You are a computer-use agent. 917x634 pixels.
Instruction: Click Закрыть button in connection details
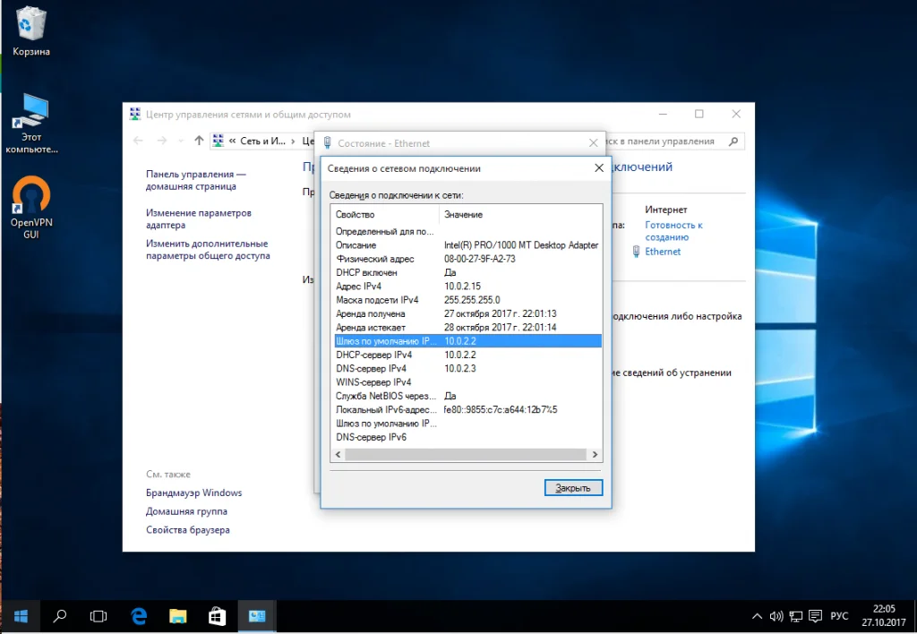[573, 488]
